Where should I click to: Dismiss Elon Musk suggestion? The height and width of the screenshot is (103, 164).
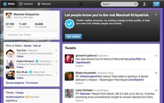56,72
